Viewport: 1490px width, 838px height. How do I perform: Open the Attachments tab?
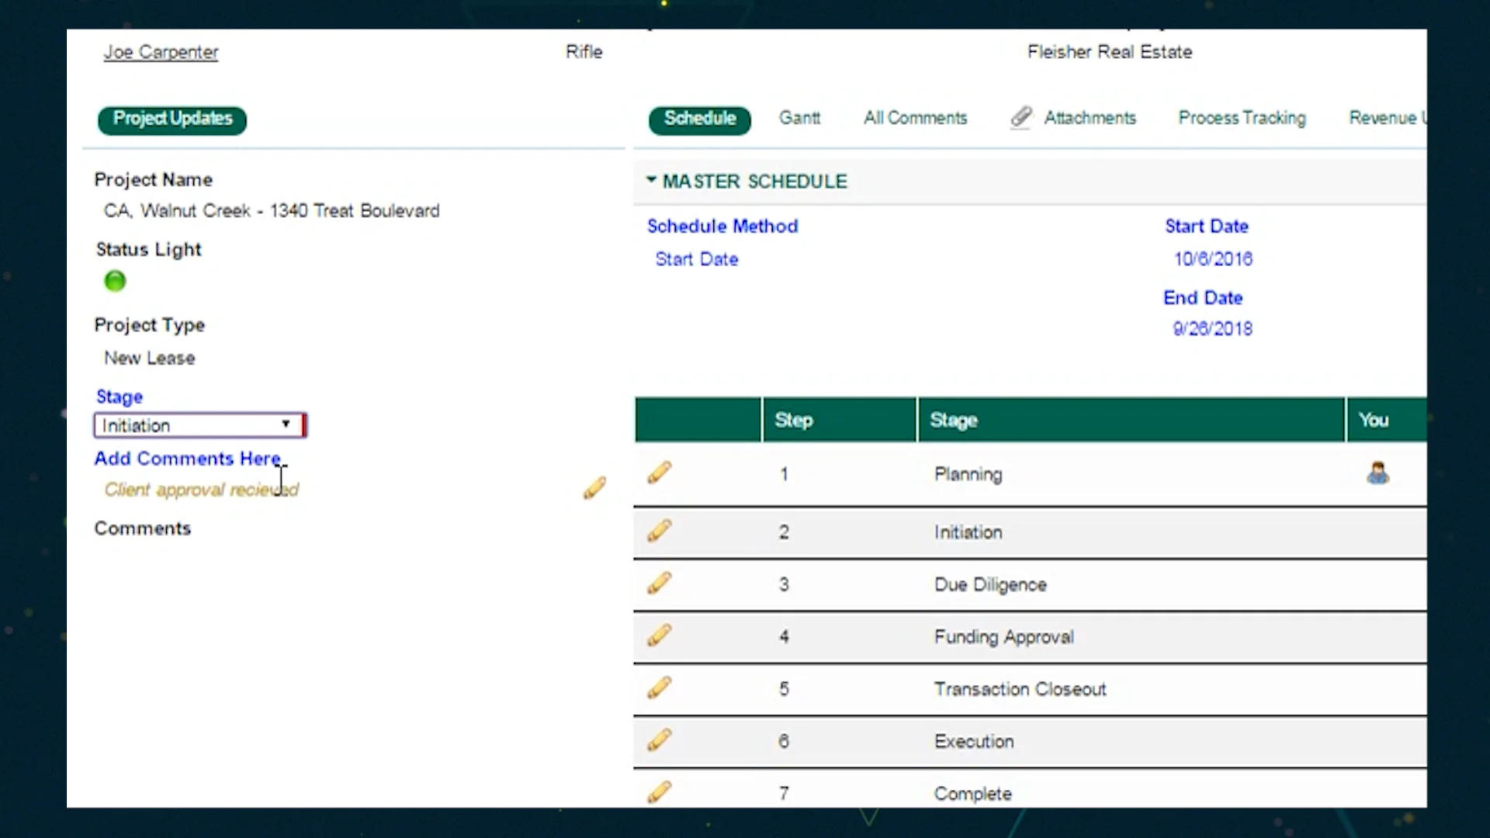(x=1090, y=118)
